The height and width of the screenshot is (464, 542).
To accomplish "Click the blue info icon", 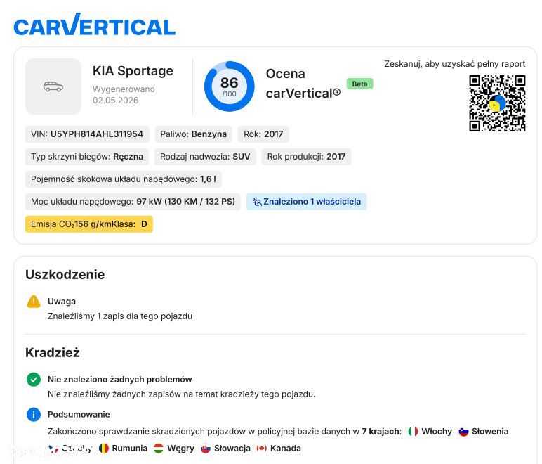I will point(34,415).
